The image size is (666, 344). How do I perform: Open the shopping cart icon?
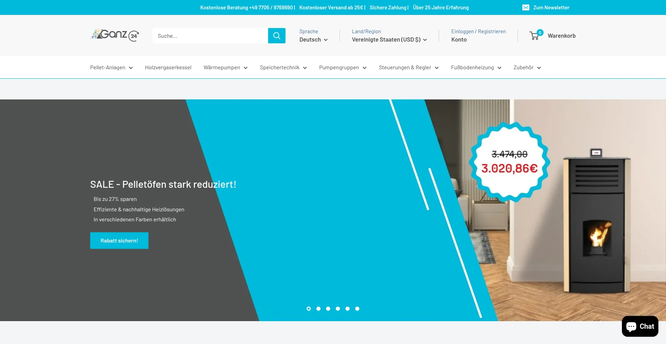(535, 36)
